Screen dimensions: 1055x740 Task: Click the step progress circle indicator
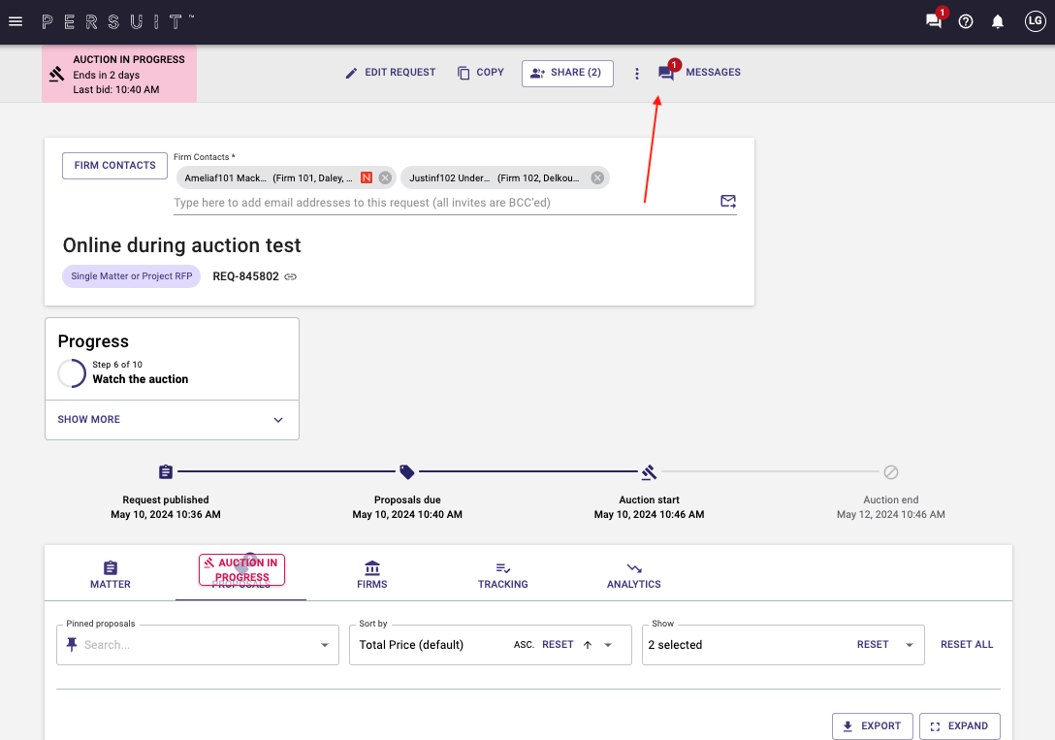[x=72, y=372]
